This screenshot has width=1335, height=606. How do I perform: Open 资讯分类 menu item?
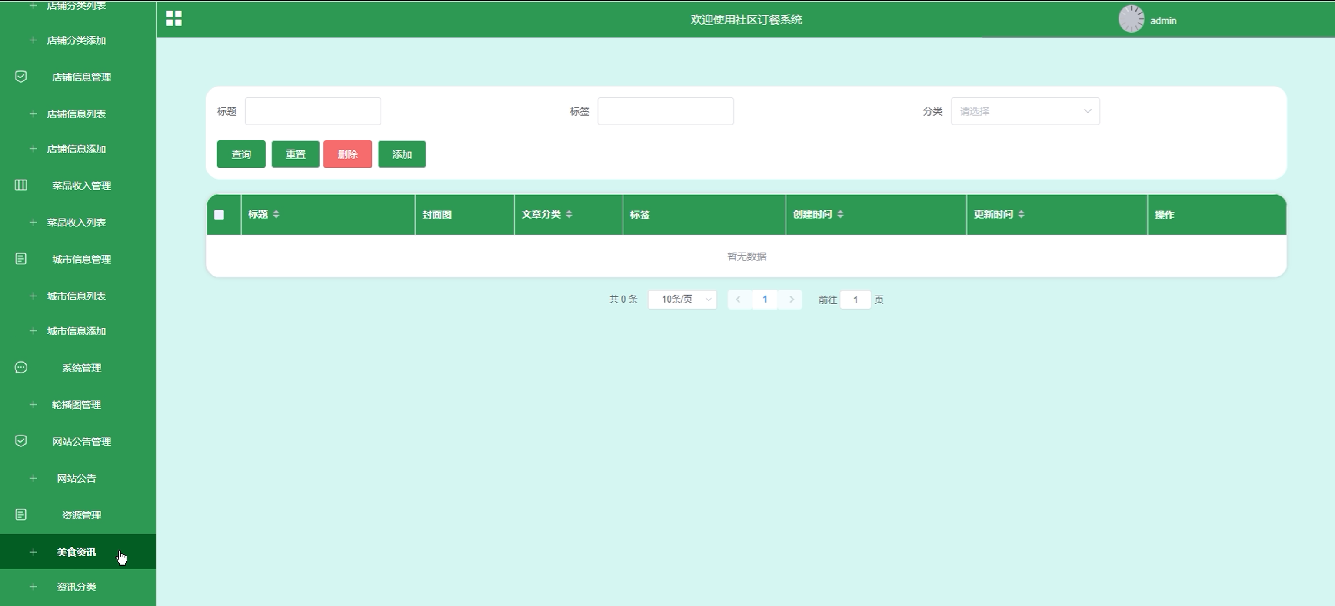tap(78, 587)
